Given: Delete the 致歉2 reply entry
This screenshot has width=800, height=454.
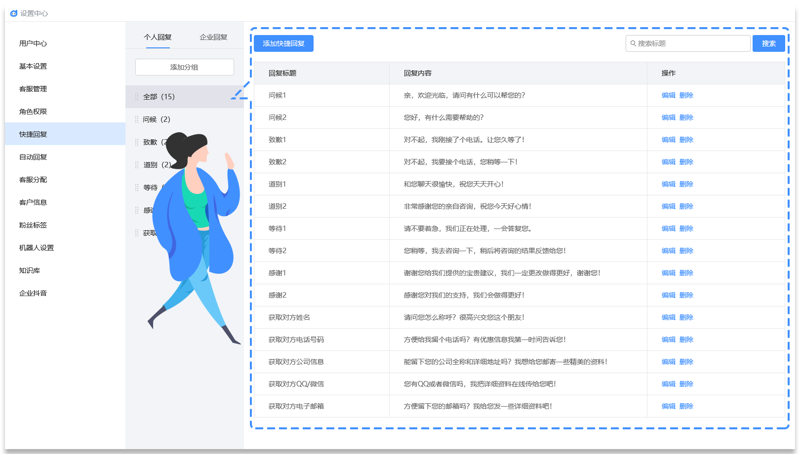Looking at the screenshot, I should coord(686,162).
